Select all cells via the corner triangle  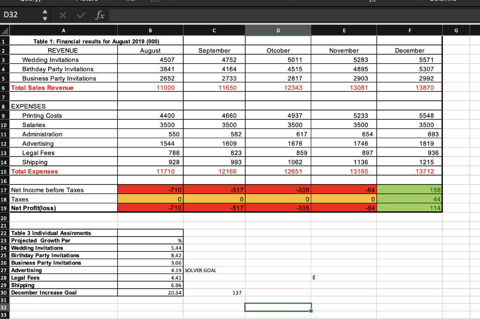point(4,30)
